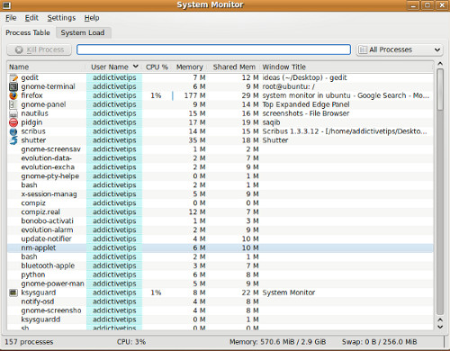Open the File menu
Screen dimensions: 450x351
tap(11, 18)
